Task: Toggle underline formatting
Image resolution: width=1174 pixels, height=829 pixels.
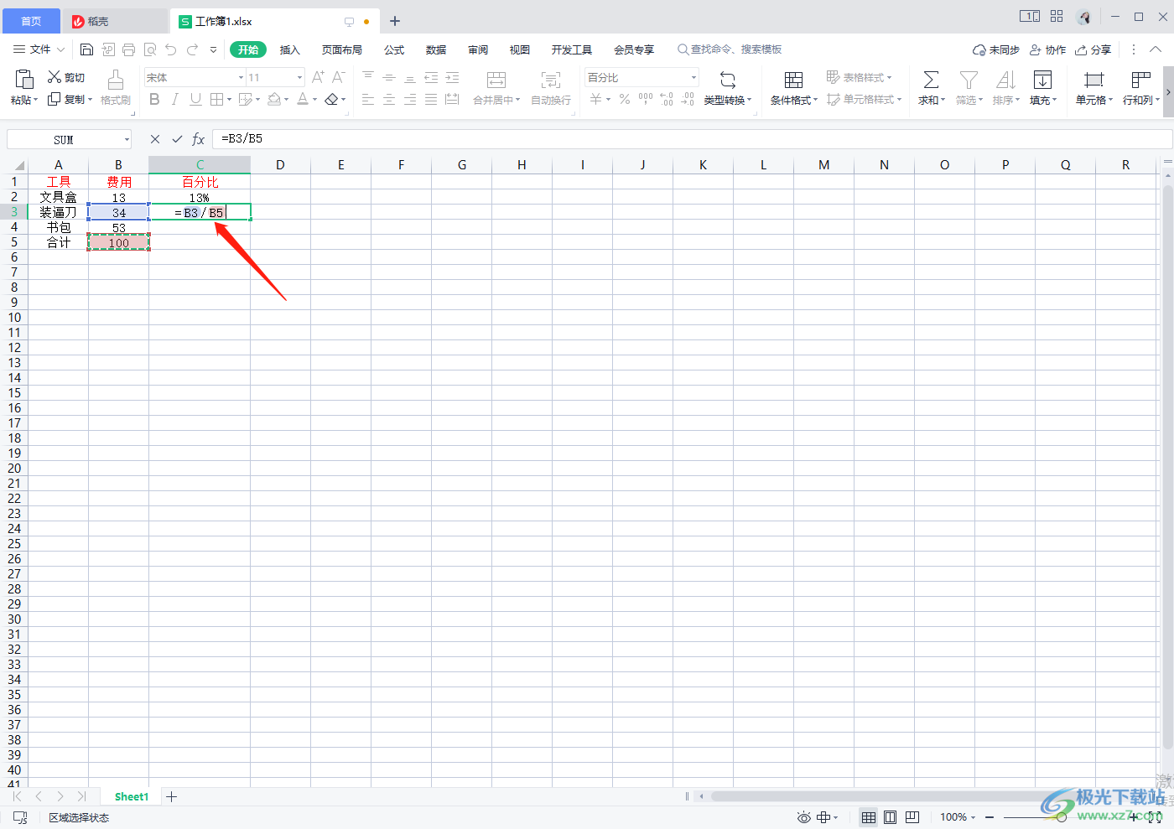Action: click(195, 99)
